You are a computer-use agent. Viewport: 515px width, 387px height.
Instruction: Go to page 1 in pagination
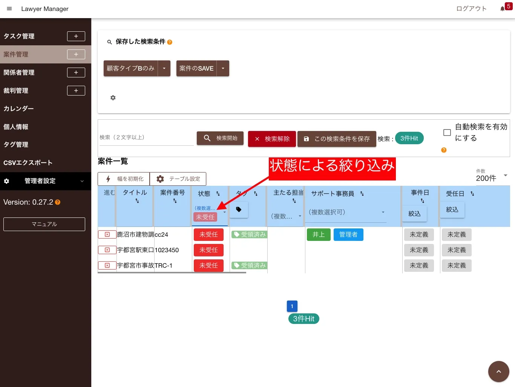coord(292,306)
